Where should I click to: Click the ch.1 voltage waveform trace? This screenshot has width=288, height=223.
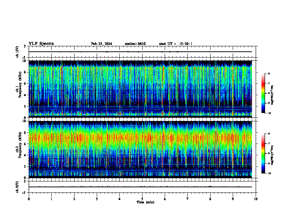[x=140, y=52]
